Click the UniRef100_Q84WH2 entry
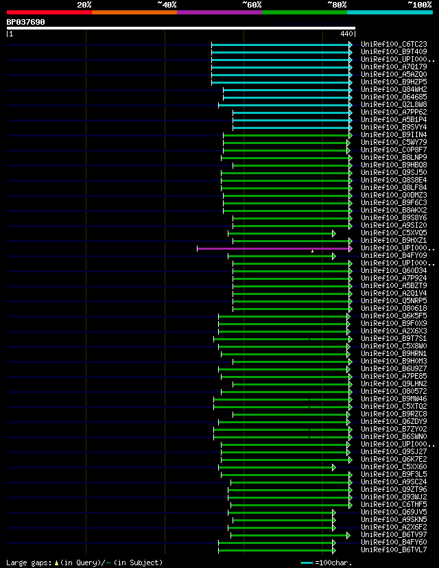Image resolution: width=439 pixels, height=568 pixels. tap(394, 89)
